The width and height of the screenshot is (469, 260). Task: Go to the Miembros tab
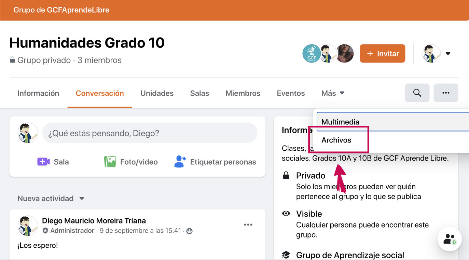243,93
